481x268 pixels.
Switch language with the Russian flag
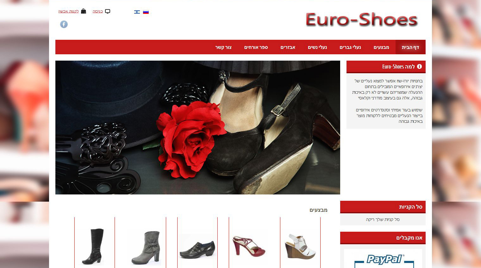click(x=146, y=12)
